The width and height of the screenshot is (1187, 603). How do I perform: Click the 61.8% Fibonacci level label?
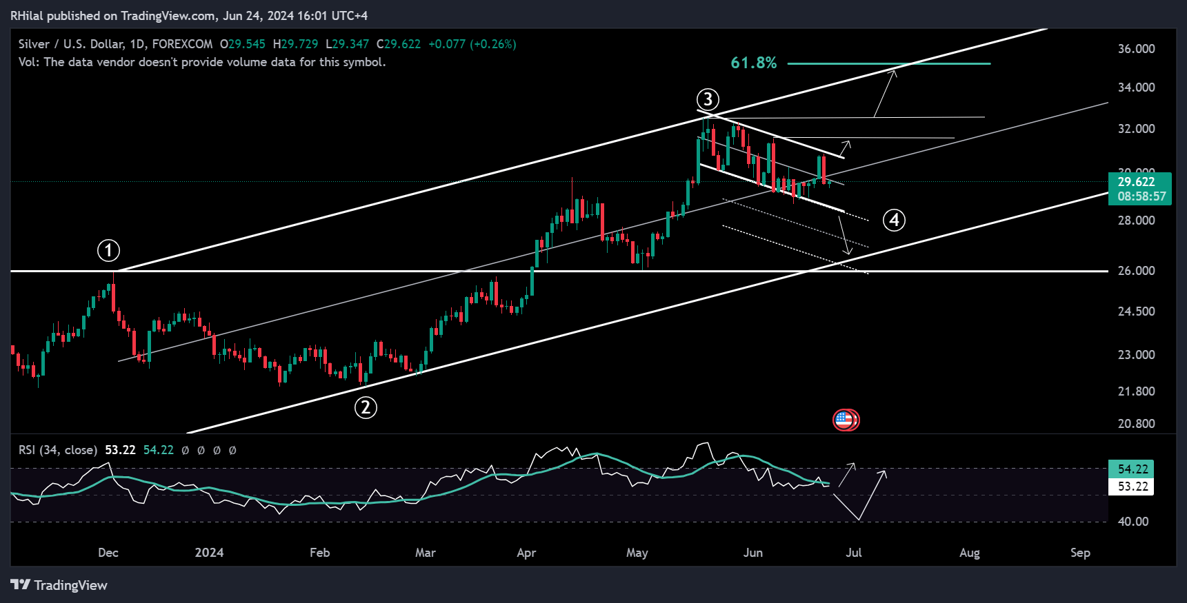754,63
